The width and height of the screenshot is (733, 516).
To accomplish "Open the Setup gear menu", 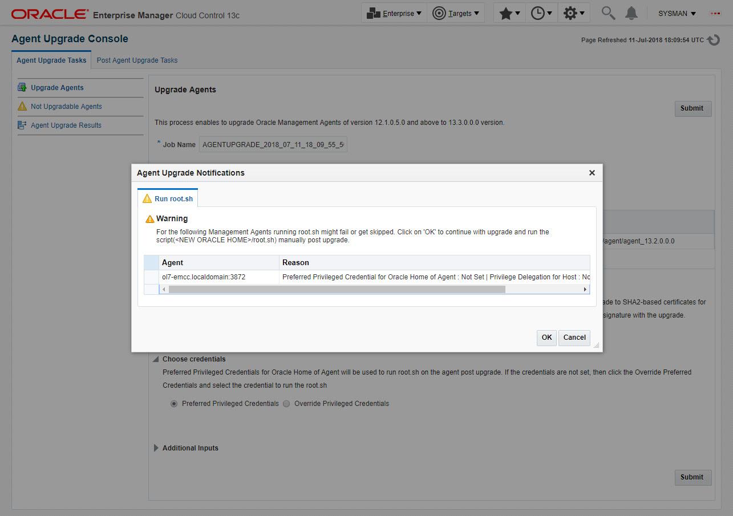I will click(573, 13).
